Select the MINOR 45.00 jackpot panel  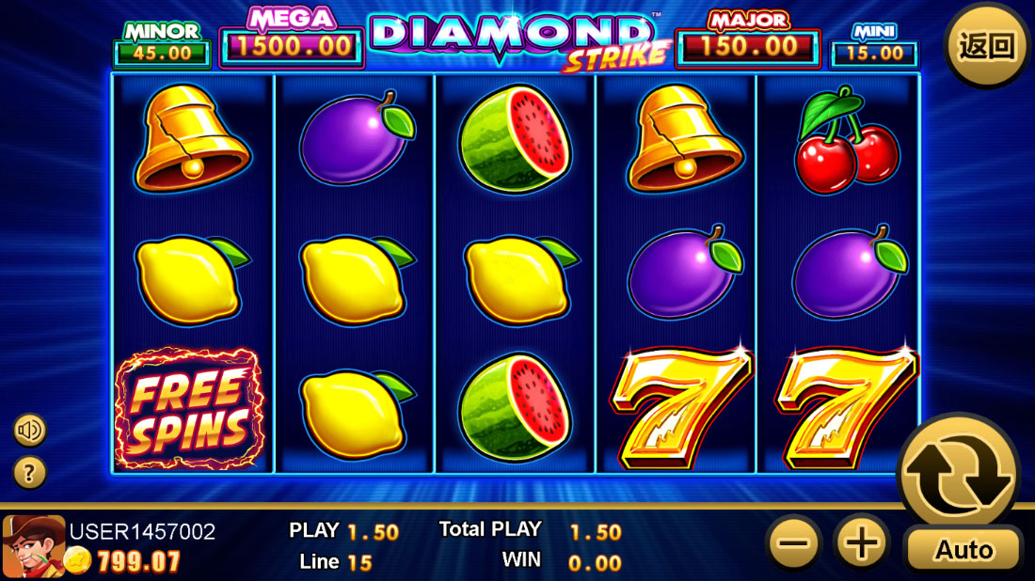coord(162,45)
